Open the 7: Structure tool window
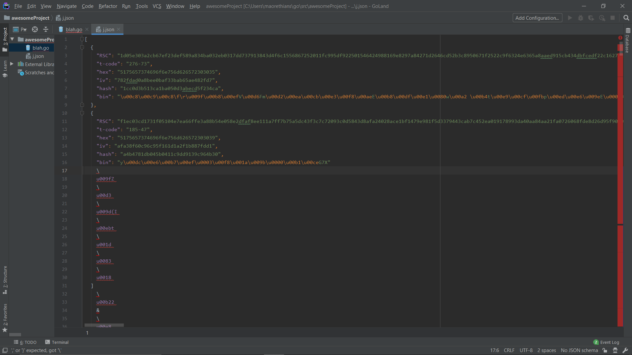 pyautogui.click(x=5, y=280)
